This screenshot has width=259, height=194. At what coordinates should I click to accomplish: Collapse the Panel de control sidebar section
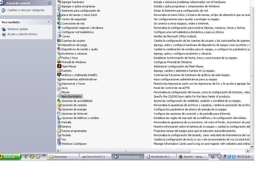(49, 3)
